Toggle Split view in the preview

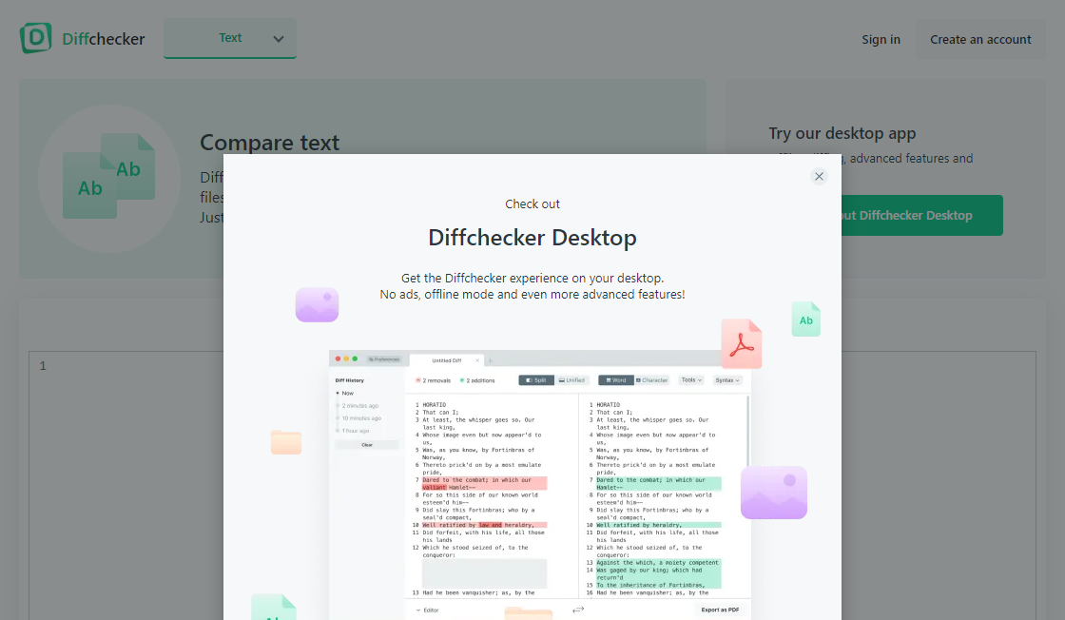point(536,380)
